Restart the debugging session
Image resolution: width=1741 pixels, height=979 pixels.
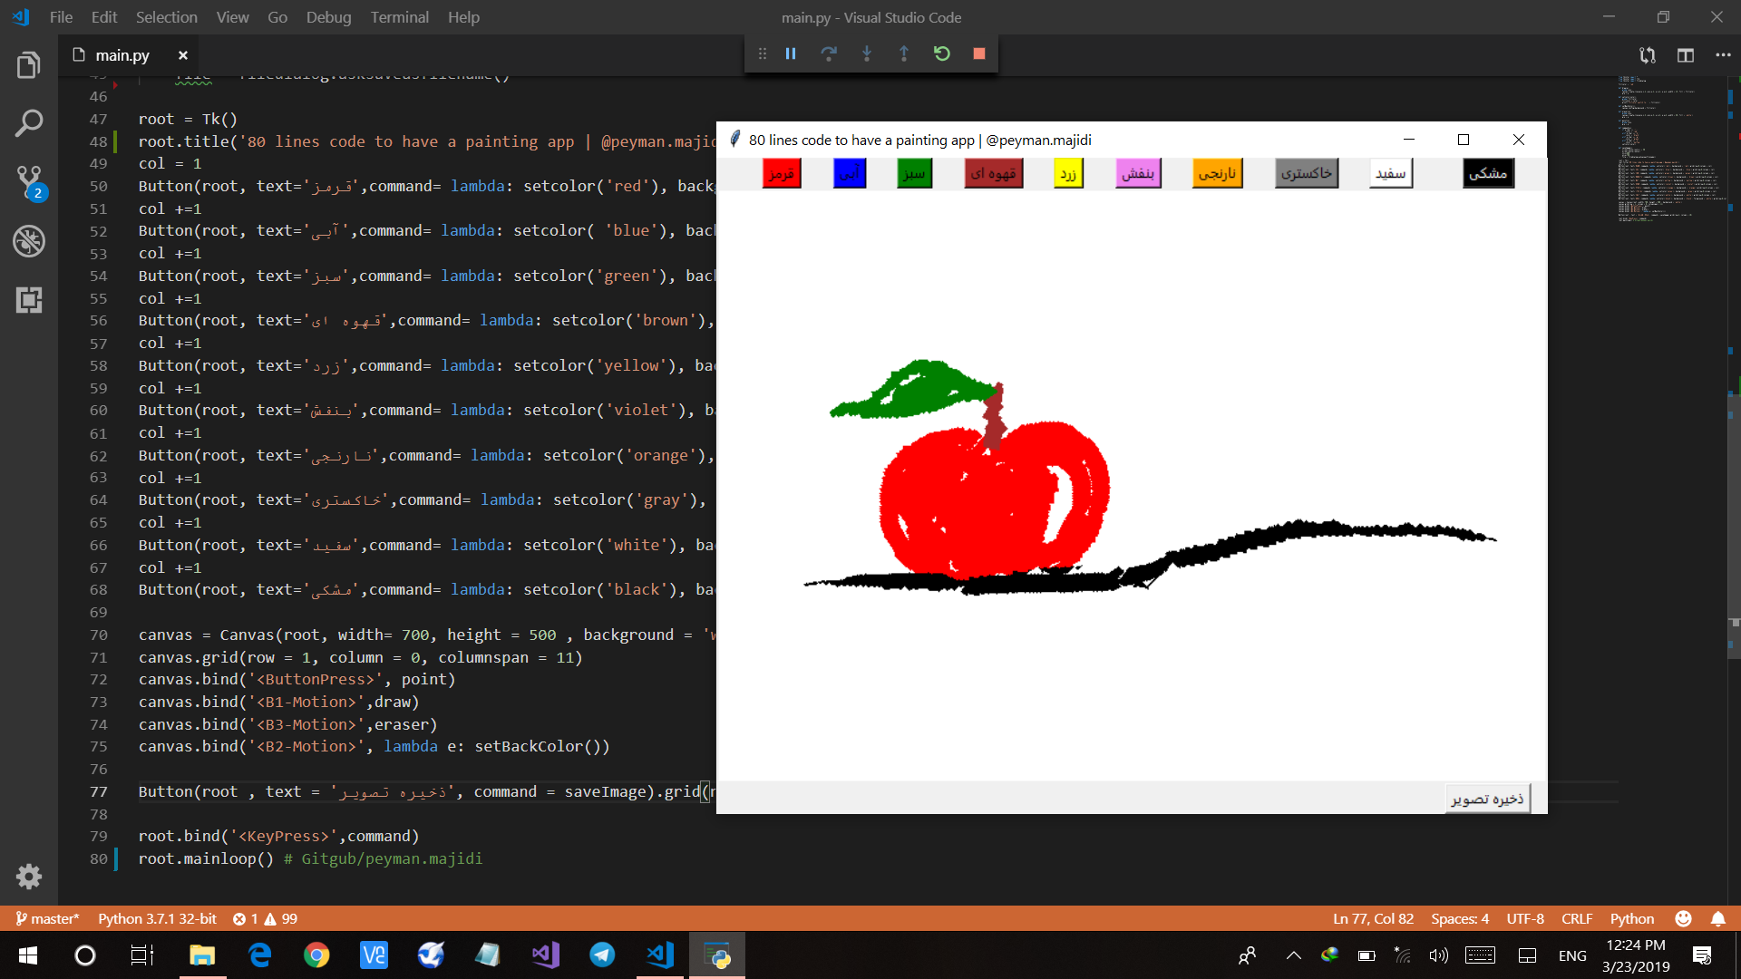click(941, 53)
